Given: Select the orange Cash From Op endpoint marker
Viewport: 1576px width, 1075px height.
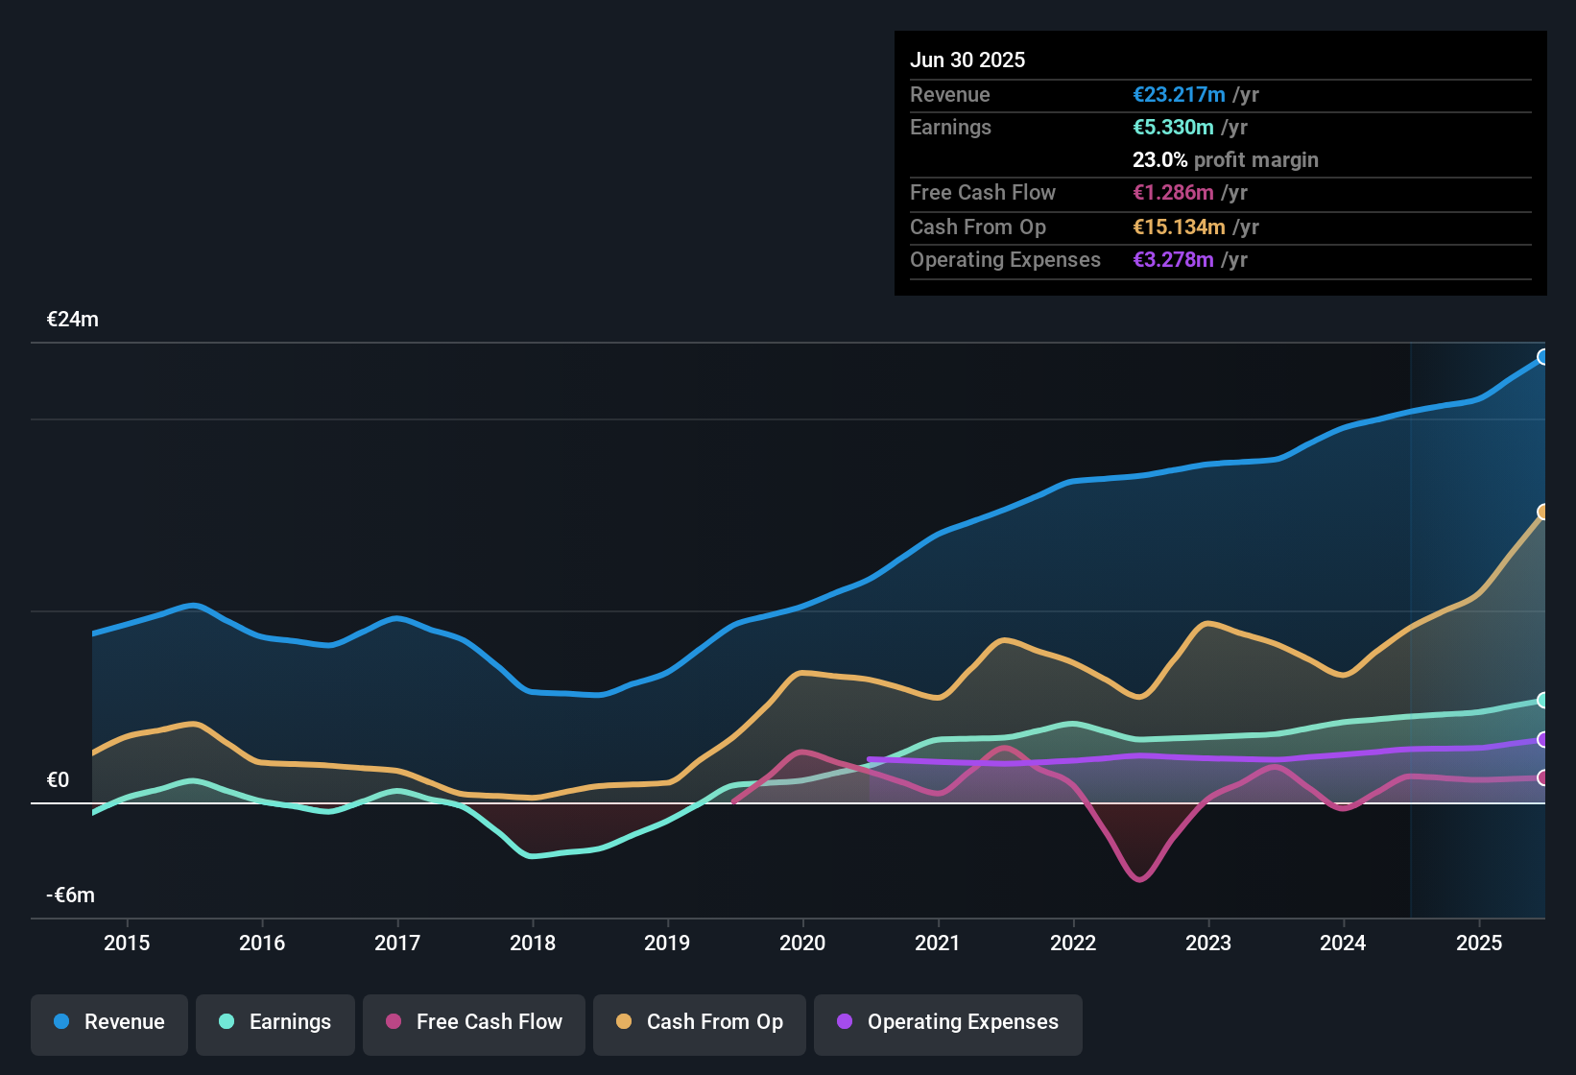Looking at the screenshot, I should tap(1543, 512).
